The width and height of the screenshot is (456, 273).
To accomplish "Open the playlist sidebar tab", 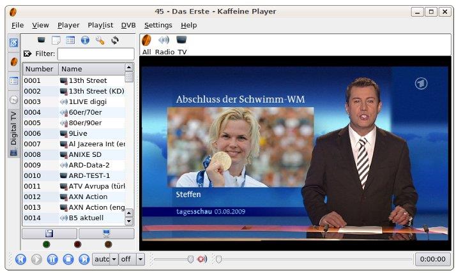I will point(13,81).
